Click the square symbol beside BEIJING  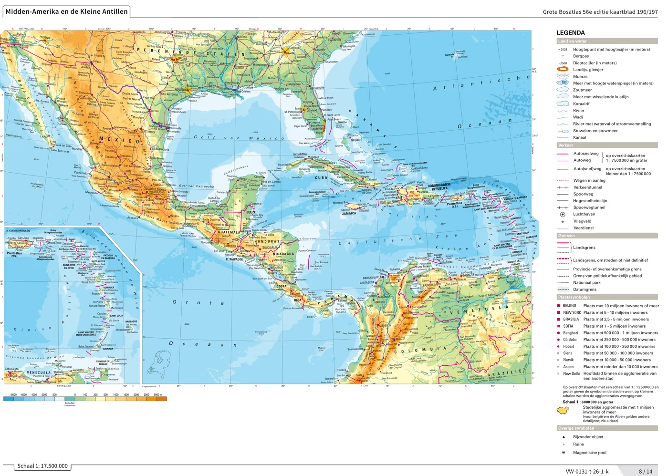click(558, 306)
